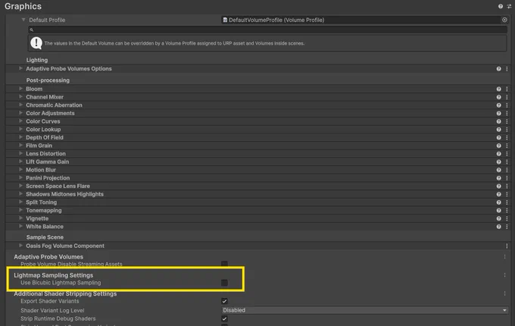The image size is (515, 326).
Task: Open more options for Film Grain
Action: tap(507, 146)
